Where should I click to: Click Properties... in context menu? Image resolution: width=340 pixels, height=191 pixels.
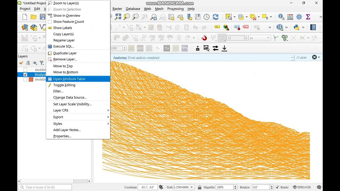pos(78,136)
